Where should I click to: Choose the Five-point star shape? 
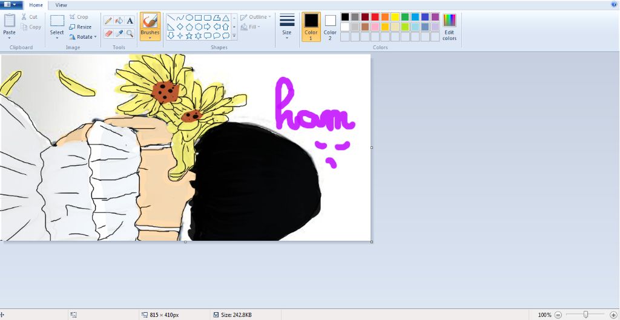(x=190, y=36)
